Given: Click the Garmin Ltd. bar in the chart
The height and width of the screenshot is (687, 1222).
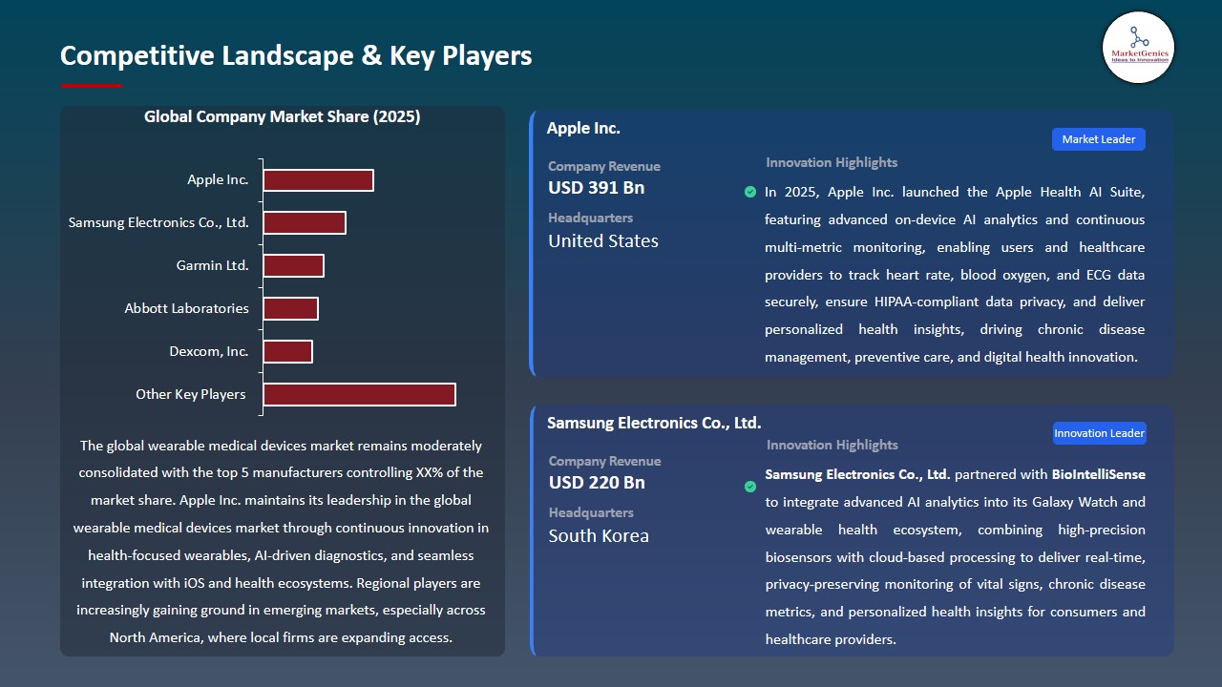Looking at the screenshot, I should pyautogui.click(x=294, y=265).
